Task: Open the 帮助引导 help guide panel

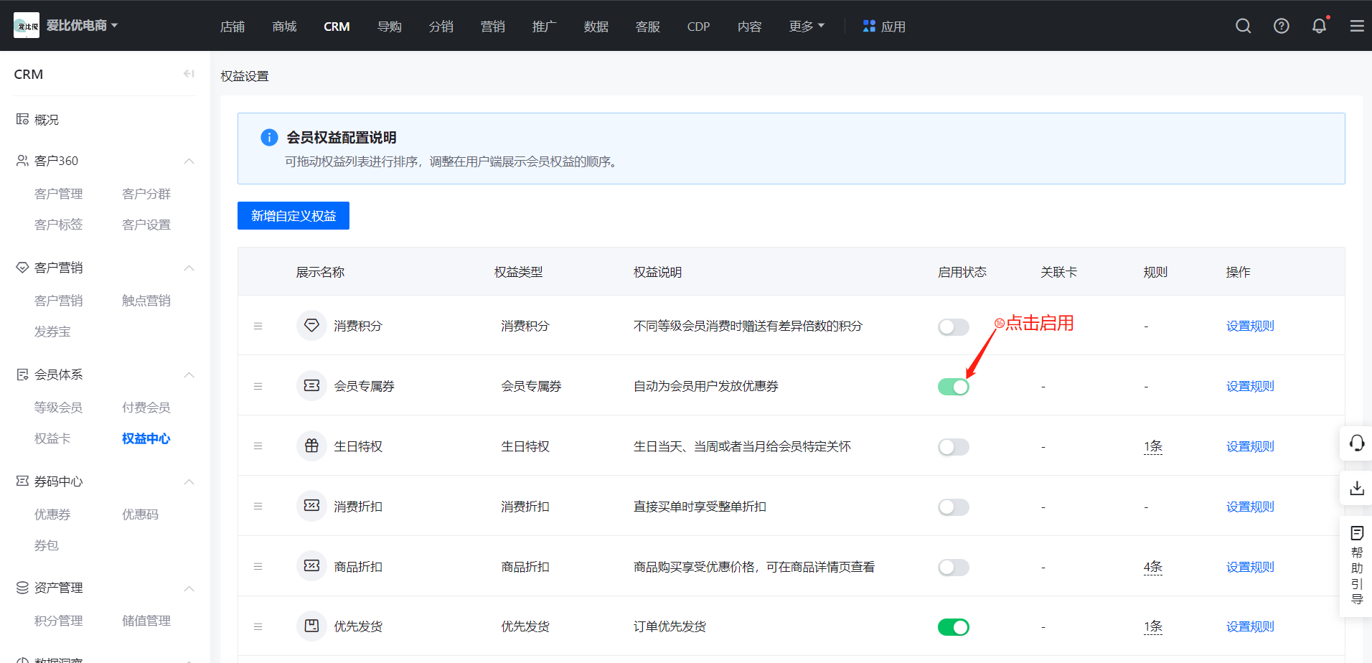Action: tap(1356, 565)
